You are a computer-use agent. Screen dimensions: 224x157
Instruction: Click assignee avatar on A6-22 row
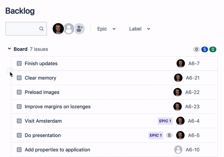tap(178, 92)
